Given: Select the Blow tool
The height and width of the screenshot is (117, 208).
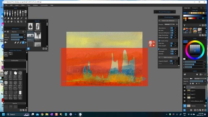Looking at the screenshot, I should (x=12, y=22).
